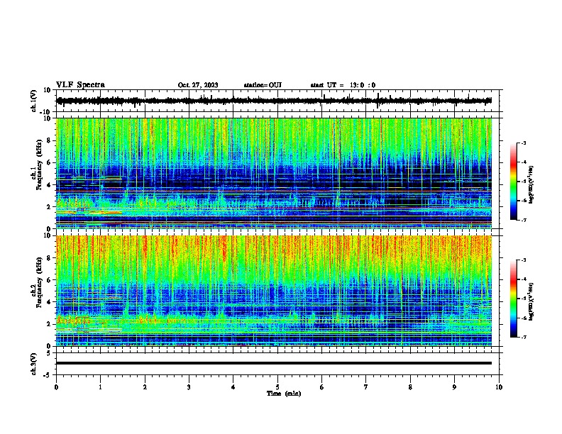Click the thick black ch.3 voltage trace
Image resolution: width=562 pixels, height=434 pixels.
274,363
